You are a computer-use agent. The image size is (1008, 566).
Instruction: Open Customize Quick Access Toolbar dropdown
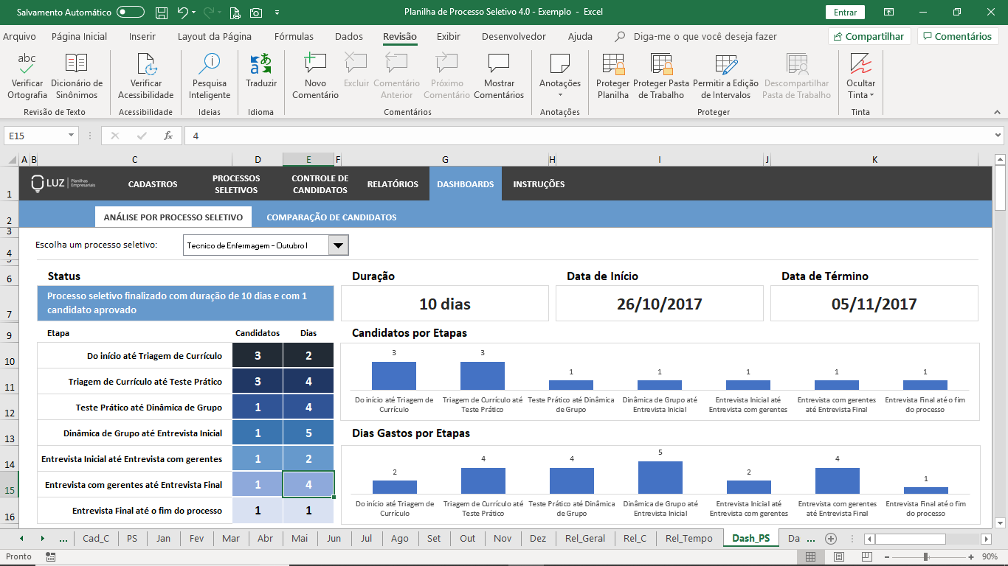point(277,13)
